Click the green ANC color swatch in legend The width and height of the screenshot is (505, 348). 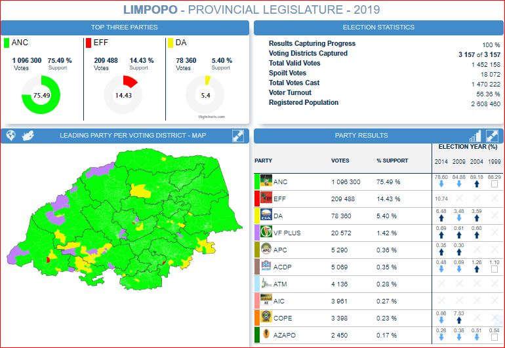point(7,43)
